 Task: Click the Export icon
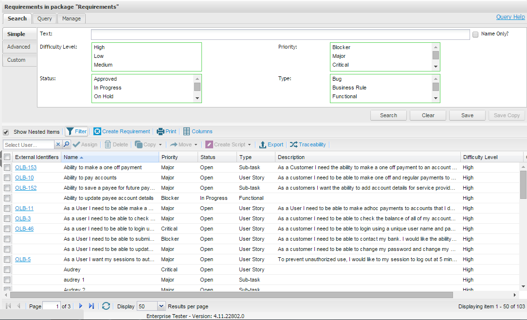[262, 144]
